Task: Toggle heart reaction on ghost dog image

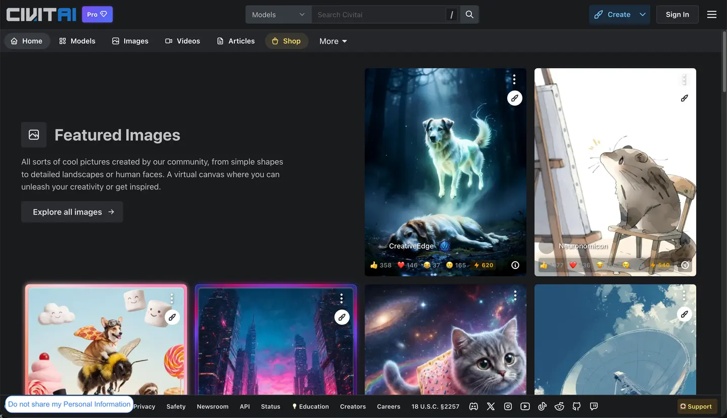Action: [x=407, y=265]
